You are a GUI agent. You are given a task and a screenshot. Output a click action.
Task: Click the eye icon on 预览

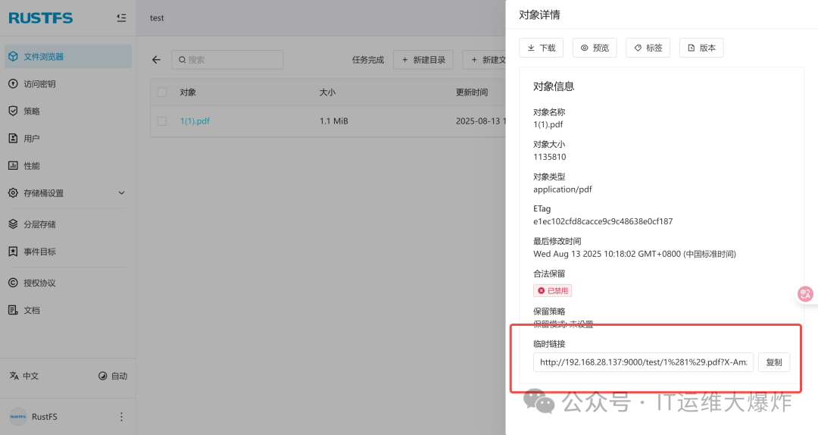point(584,48)
